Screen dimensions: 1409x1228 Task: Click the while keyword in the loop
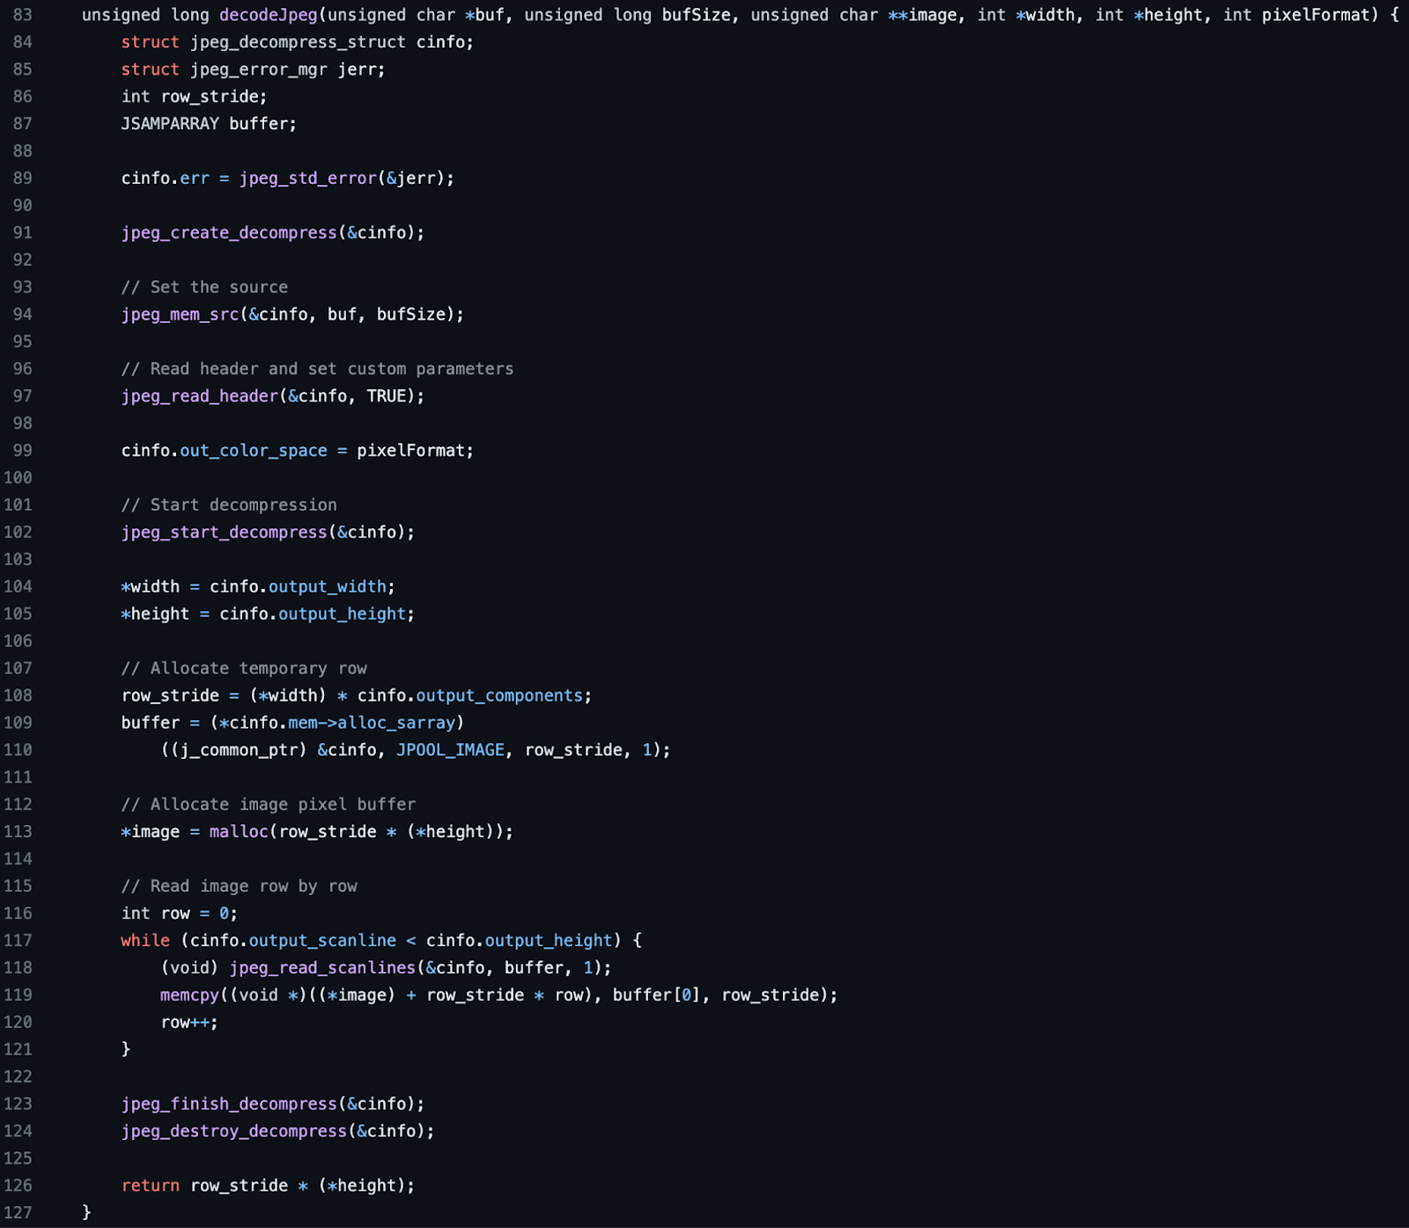(x=145, y=941)
